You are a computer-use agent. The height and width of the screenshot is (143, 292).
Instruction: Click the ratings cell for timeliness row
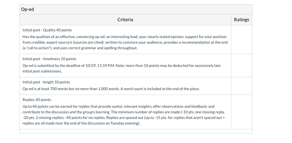click(x=242, y=65)
